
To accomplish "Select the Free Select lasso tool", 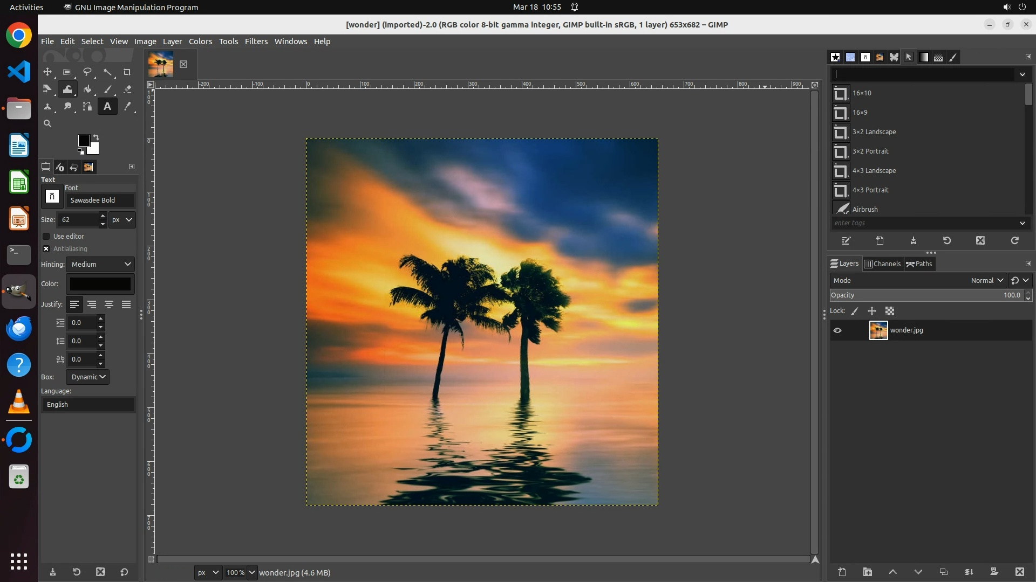I will click(87, 72).
